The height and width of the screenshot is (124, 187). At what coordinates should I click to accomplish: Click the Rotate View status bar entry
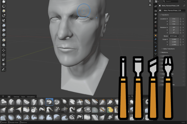coord(13,122)
